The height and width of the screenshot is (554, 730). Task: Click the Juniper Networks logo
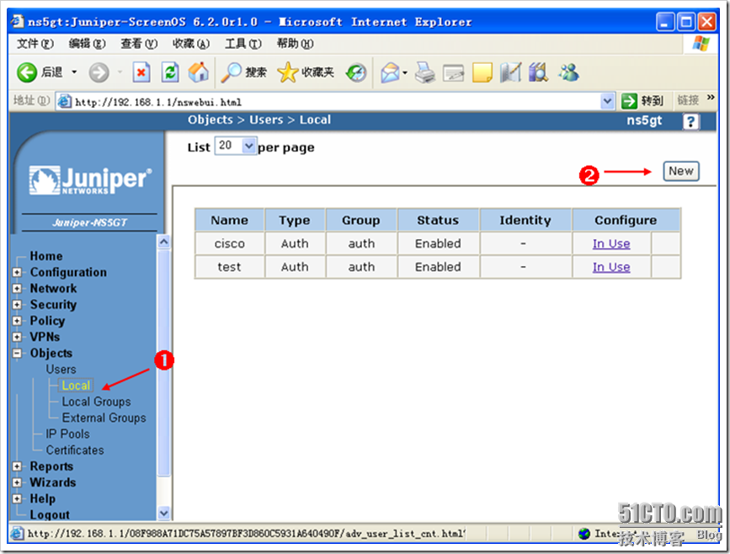coord(90,180)
